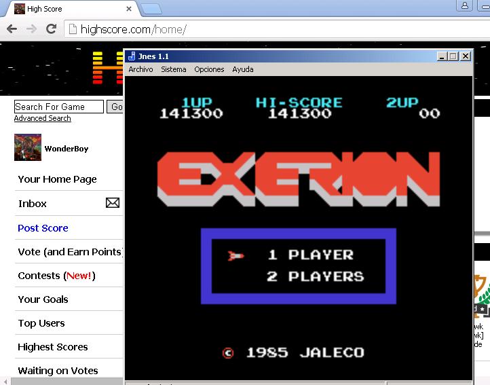Open the Chrome user profile button
This screenshot has width=490, height=385.
(x=465, y=5)
